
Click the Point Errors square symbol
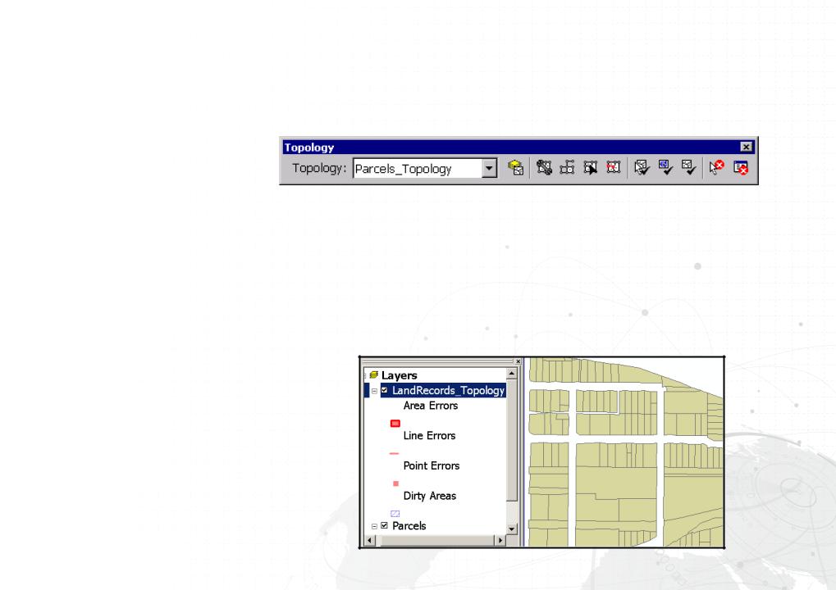tap(395, 483)
